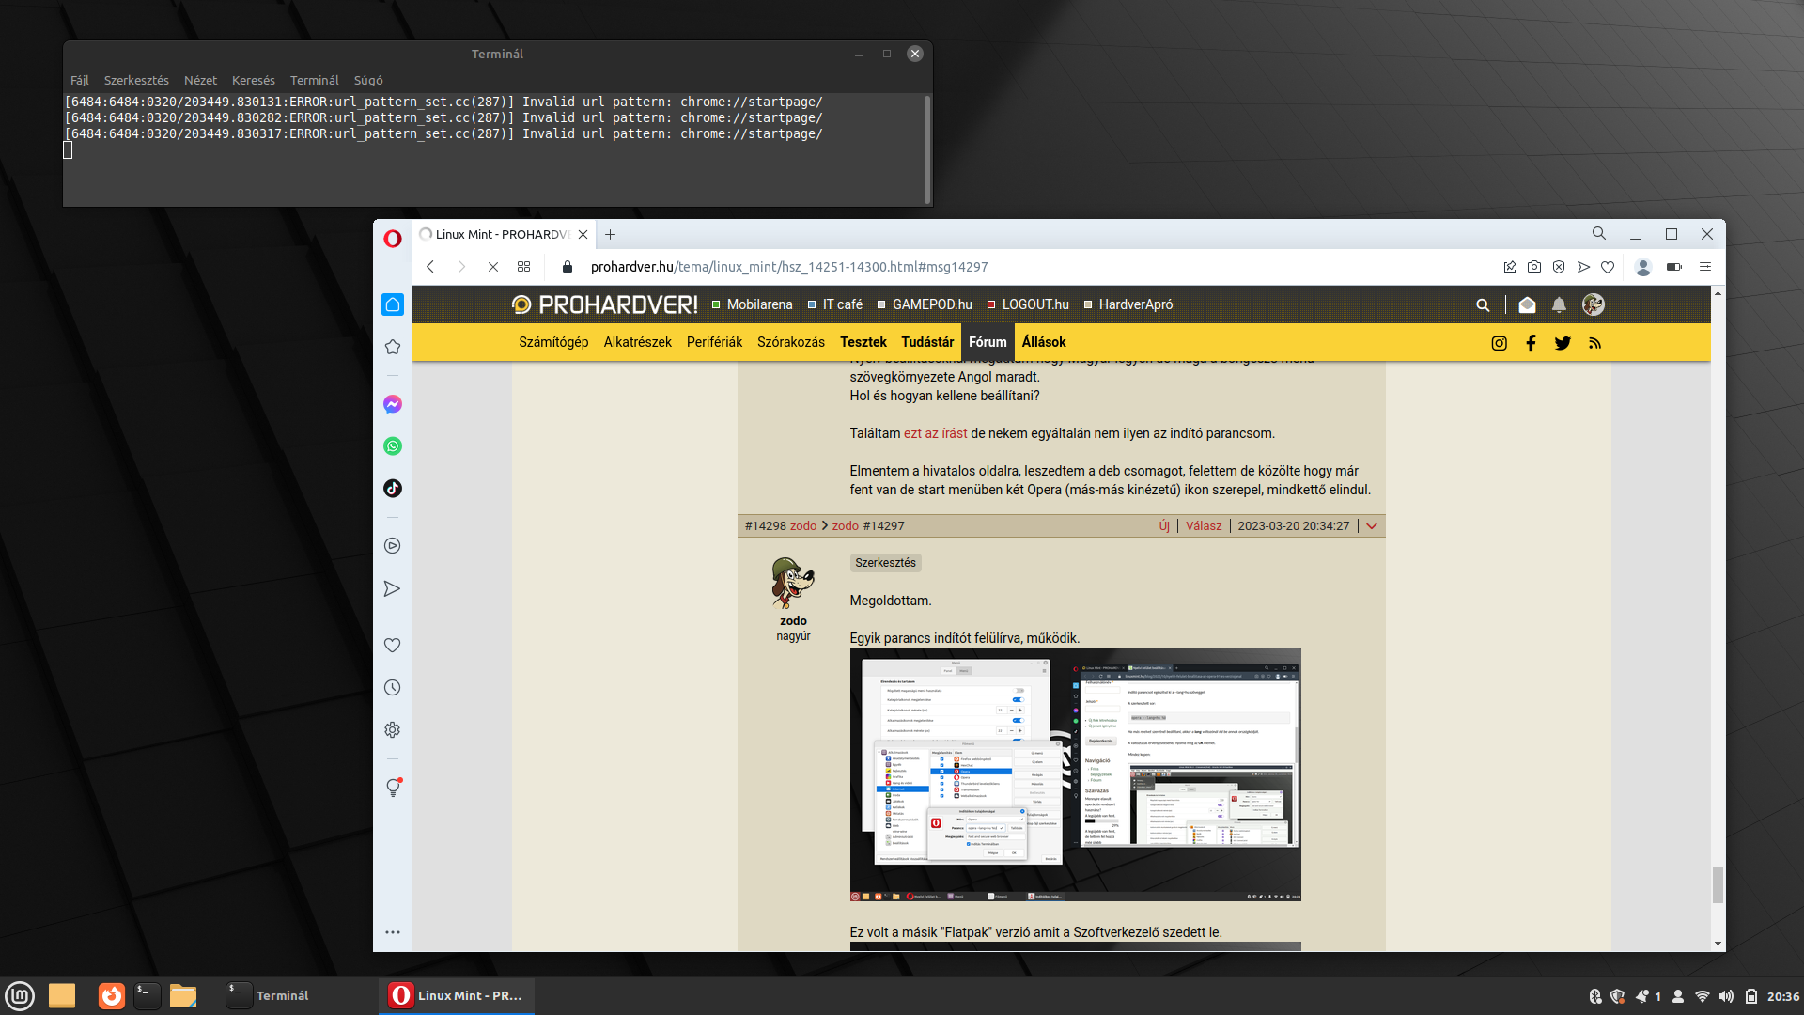Open ad blocker shield icon

point(1559,267)
